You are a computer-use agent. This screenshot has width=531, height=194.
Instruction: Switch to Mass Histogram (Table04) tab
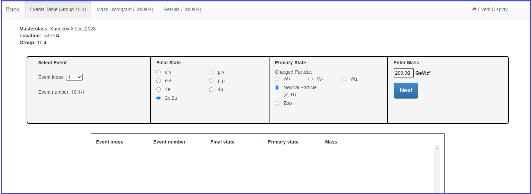pos(125,9)
